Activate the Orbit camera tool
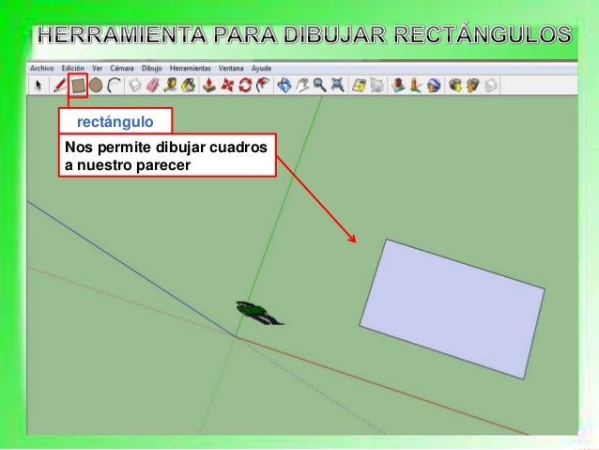Viewport: 599px width, 450px height. pyautogui.click(x=284, y=85)
